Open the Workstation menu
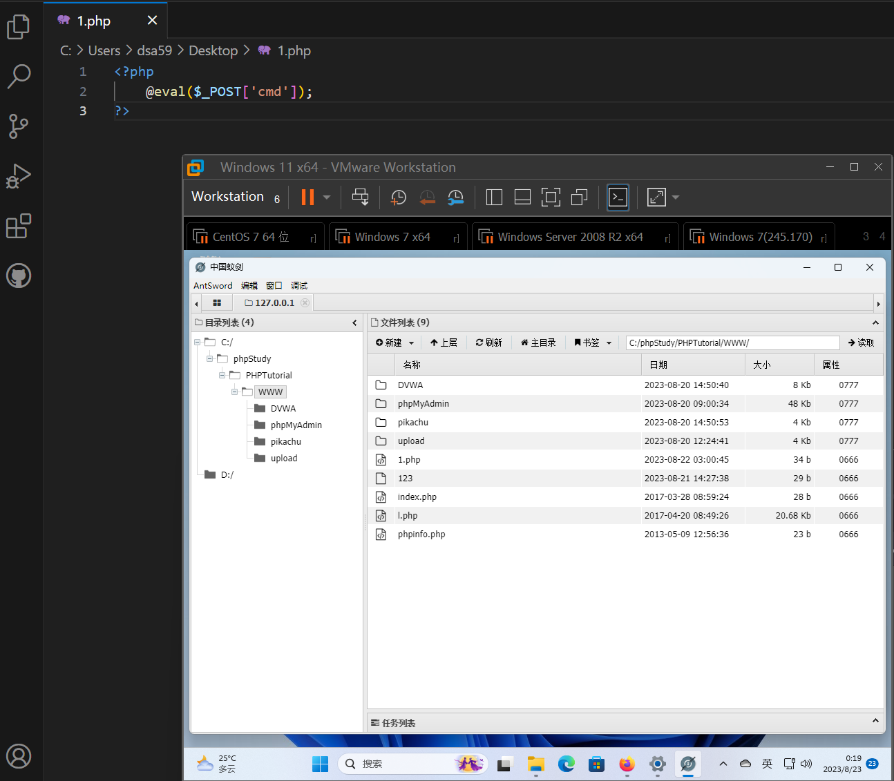Image resolution: width=894 pixels, height=781 pixels. click(x=227, y=197)
